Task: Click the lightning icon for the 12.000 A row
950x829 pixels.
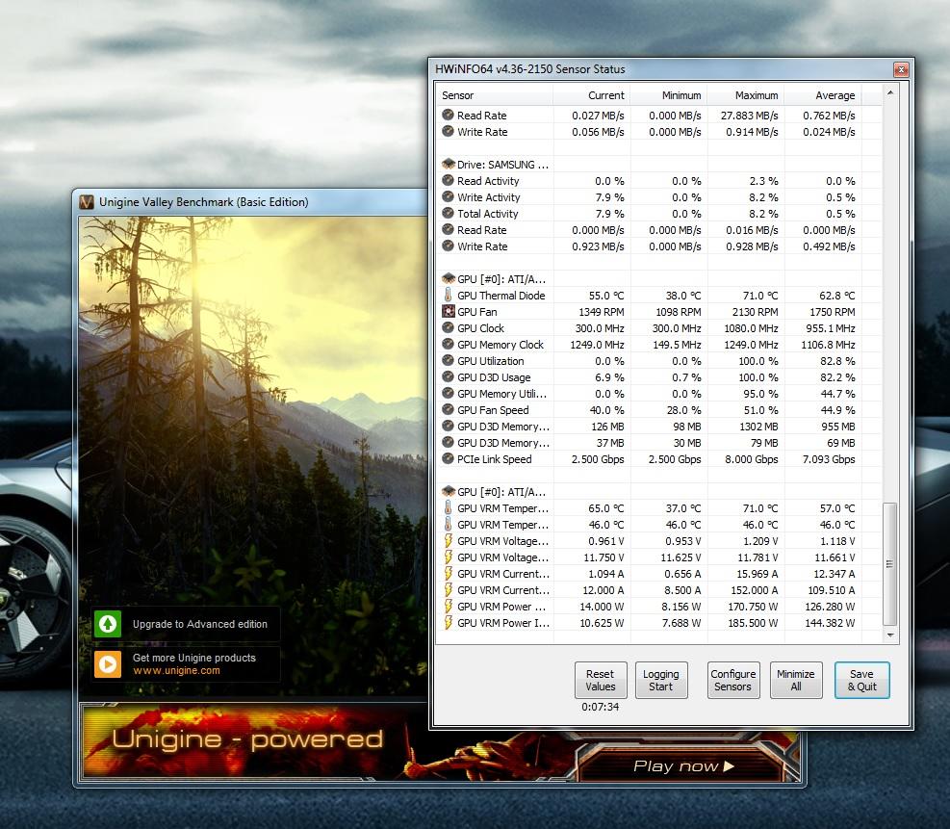Action: [x=448, y=589]
